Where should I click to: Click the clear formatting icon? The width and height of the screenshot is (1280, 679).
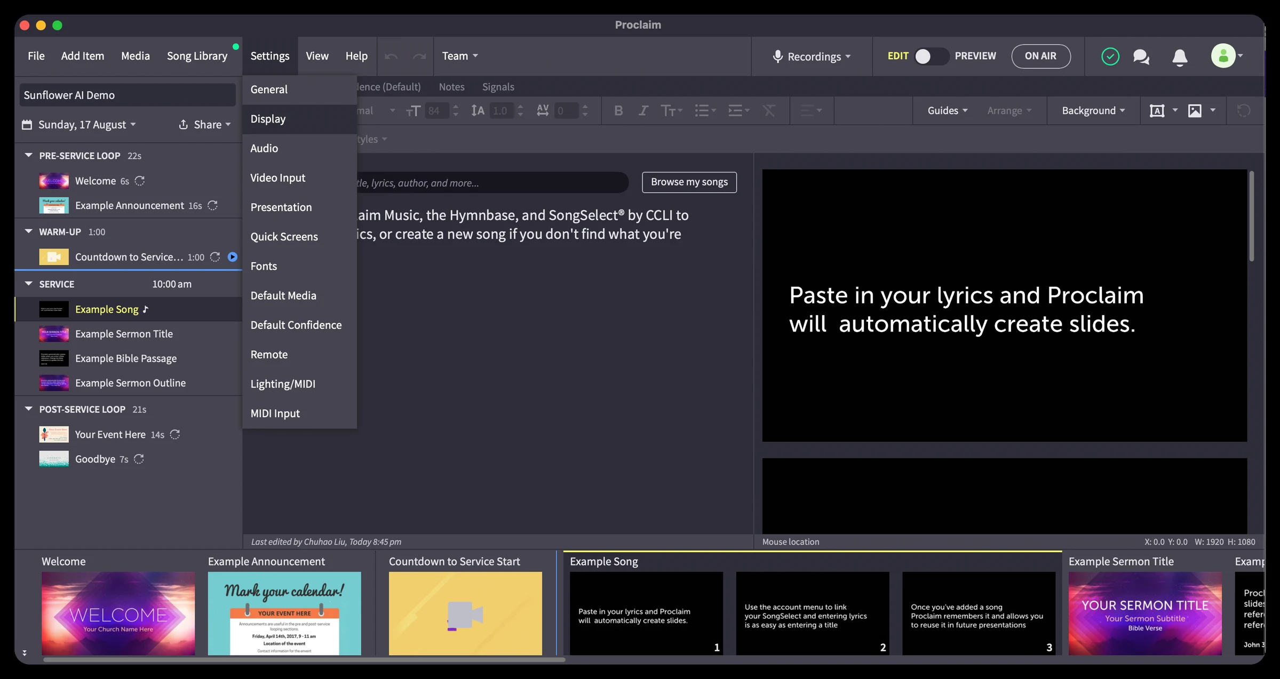769,110
